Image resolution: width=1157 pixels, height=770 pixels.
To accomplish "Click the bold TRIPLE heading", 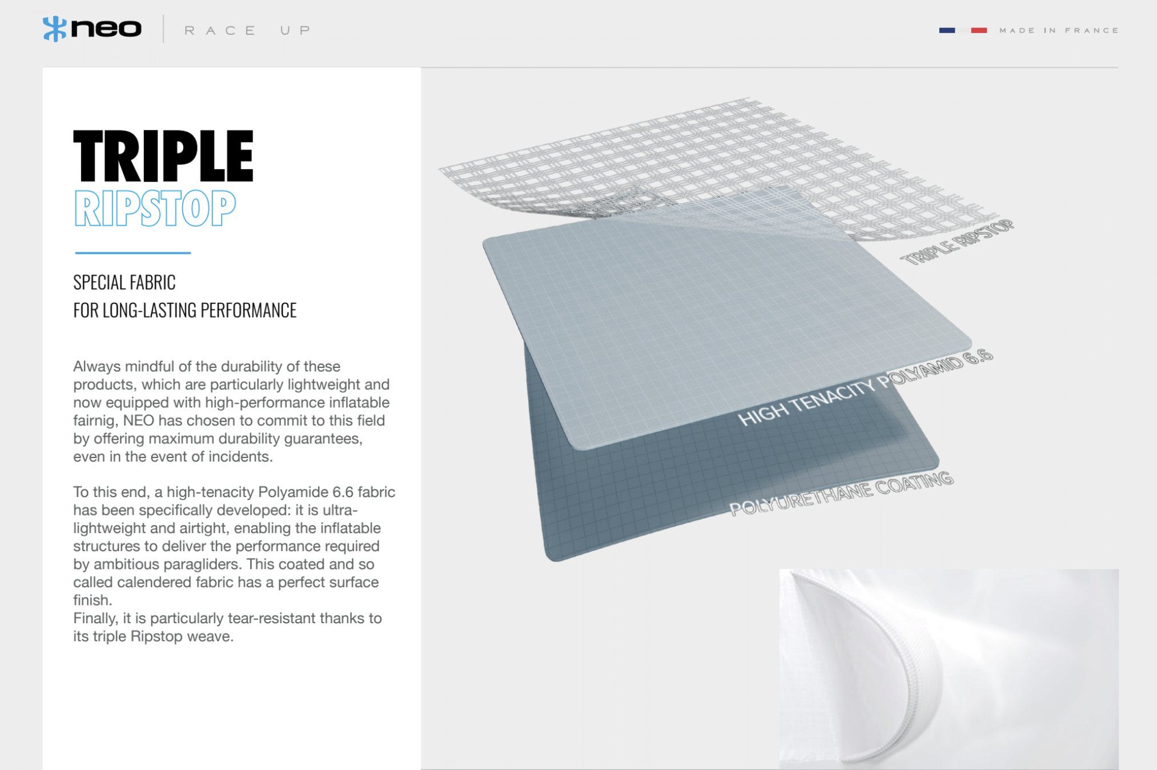I will point(163,156).
